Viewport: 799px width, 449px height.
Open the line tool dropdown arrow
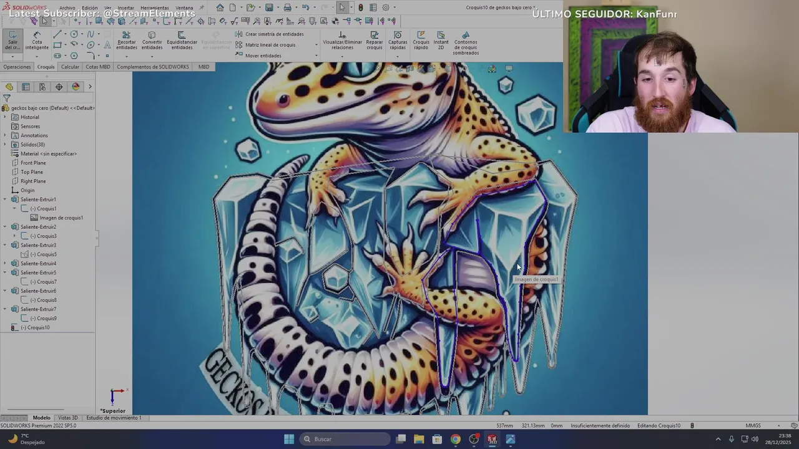65,34
